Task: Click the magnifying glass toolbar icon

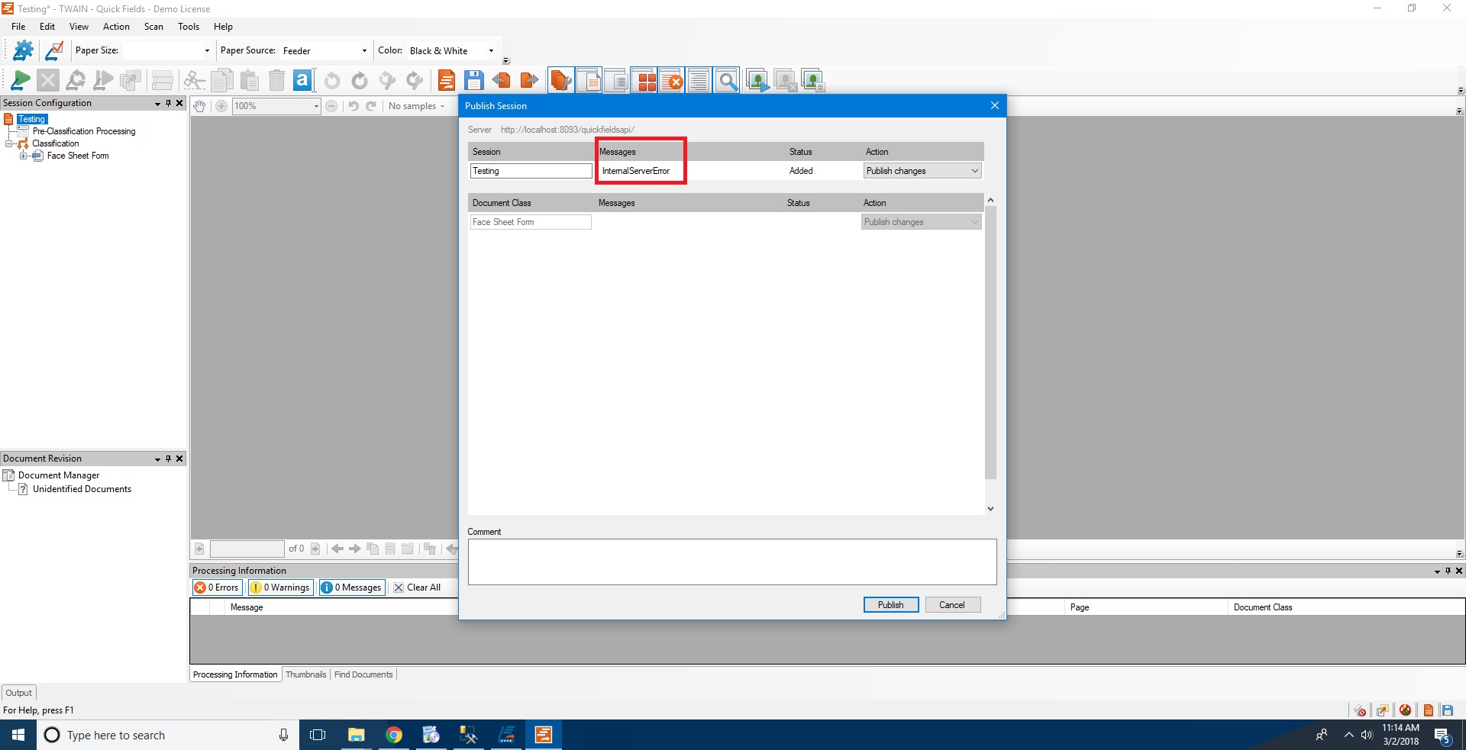Action: (728, 80)
